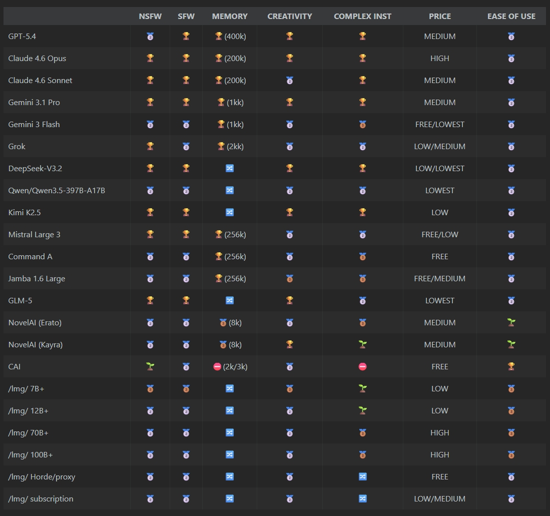Image resolution: width=550 pixels, height=516 pixels.
Task: Click the bronze medal in Gemini 3 Flash COMPLEX INST cell
Action: point(362,125)
